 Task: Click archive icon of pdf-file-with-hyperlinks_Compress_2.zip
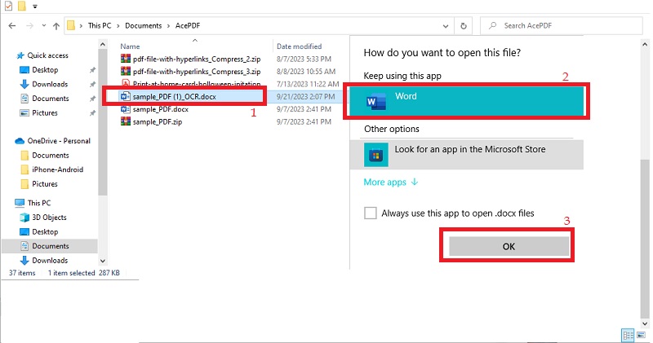coord(125,59)
